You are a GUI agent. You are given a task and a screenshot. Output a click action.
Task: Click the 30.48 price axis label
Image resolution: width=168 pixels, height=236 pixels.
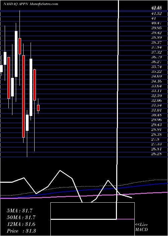tap(157, 115)
